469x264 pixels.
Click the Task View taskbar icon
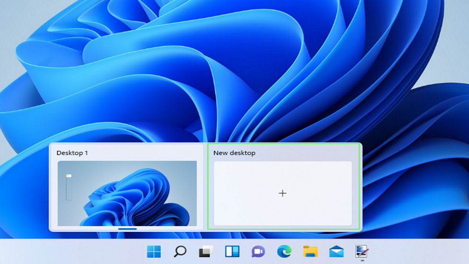point(206,252)
